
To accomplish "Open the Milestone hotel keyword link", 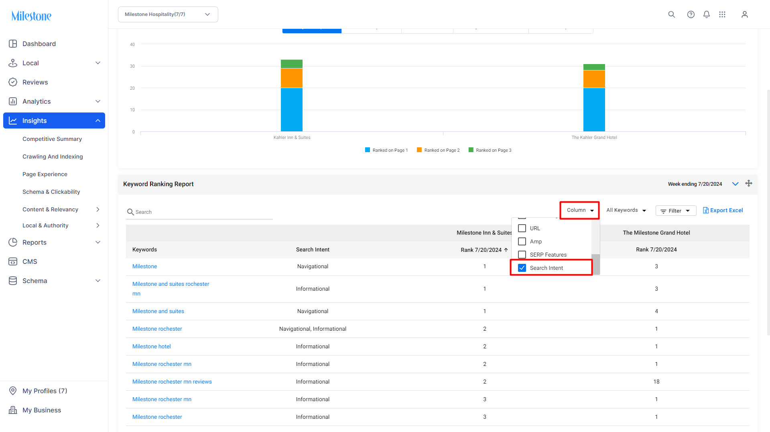I will tap(152, 346).
